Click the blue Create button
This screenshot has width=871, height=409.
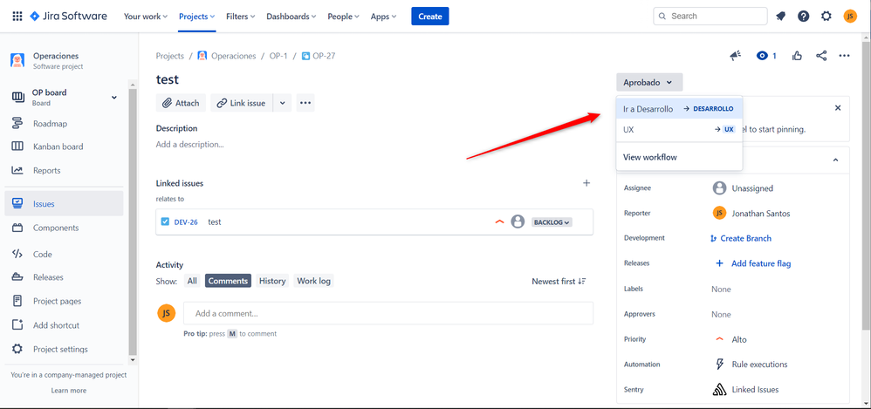(x=430, y=16)
